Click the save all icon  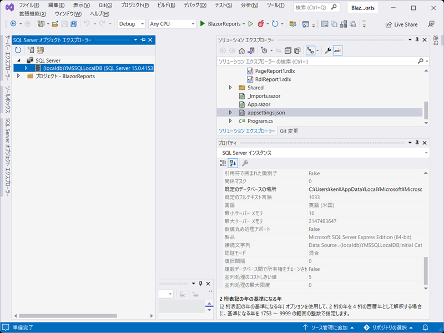pos(74,24)
